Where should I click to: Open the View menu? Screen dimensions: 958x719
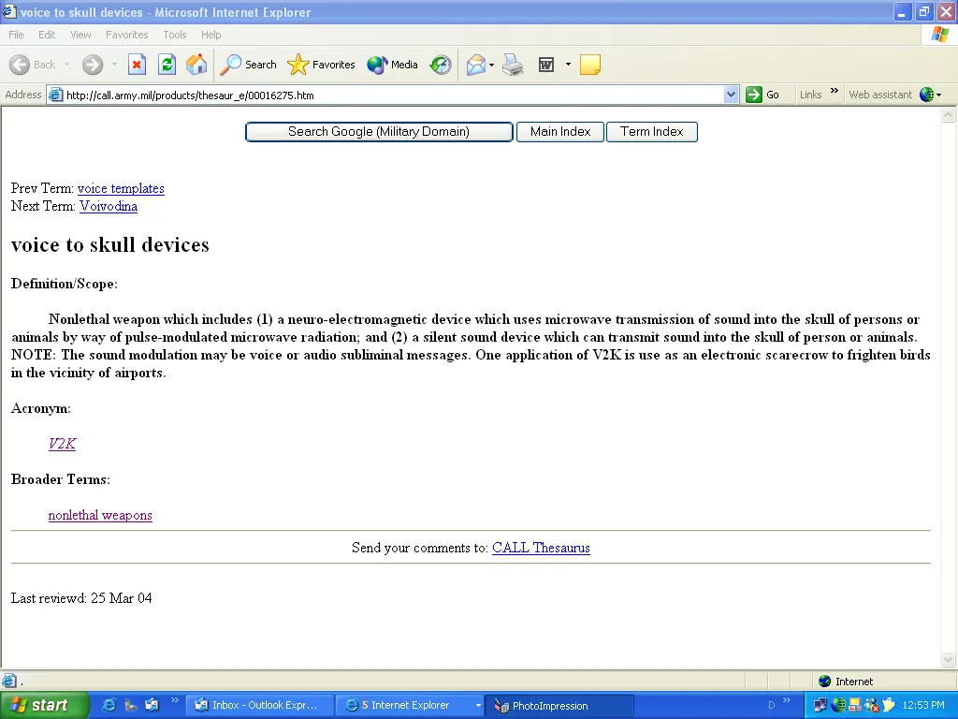[x=80, y=35]
